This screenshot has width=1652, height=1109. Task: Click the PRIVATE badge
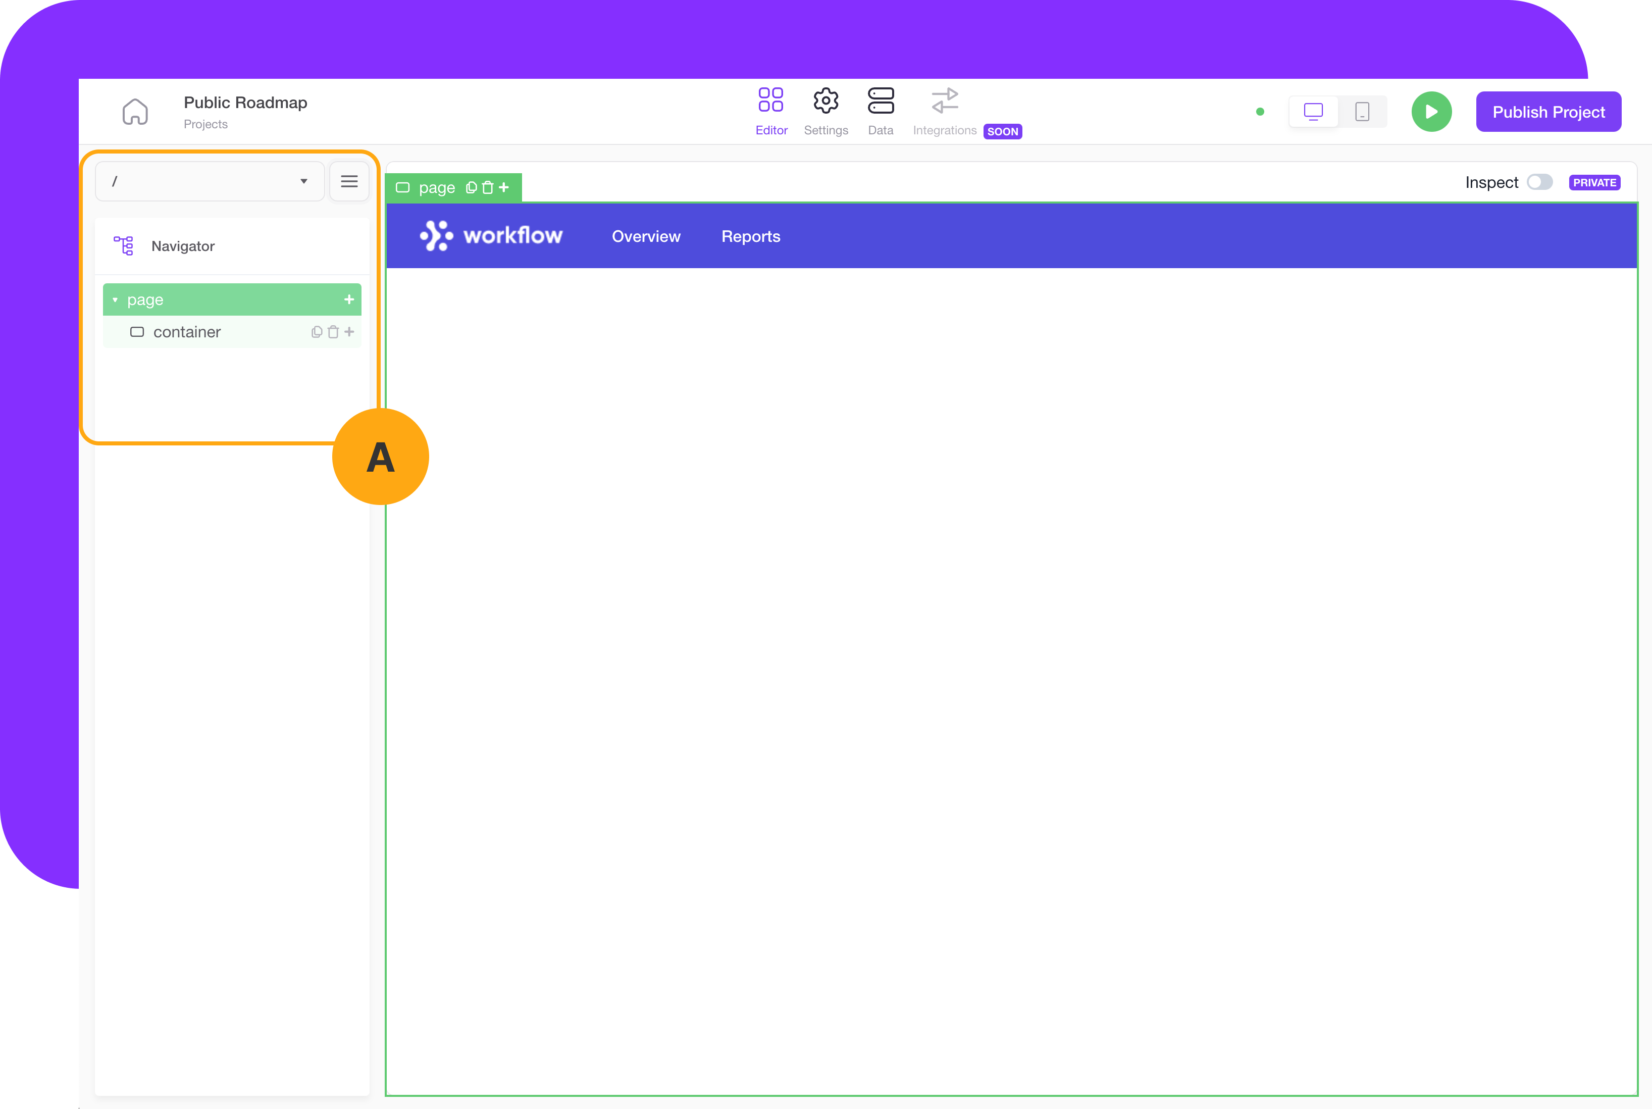(1595, 182)
